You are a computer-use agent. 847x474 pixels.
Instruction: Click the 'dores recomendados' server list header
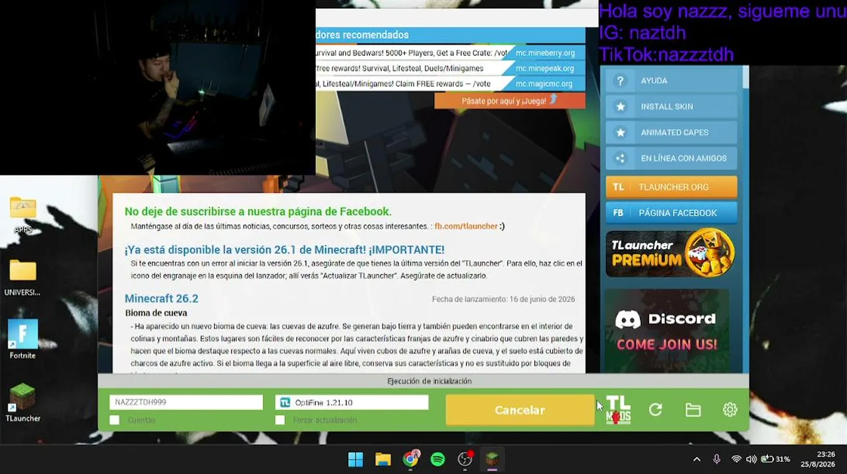point(363,35)
